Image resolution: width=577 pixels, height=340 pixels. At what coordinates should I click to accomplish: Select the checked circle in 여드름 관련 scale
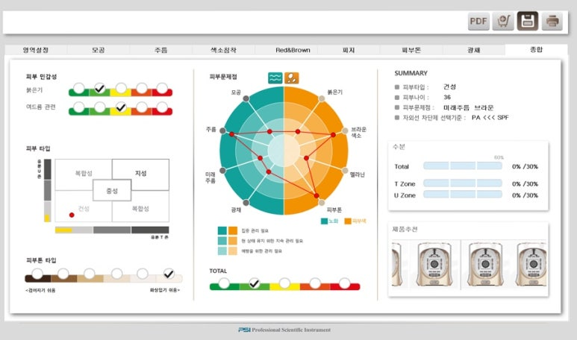[x=120, y=107]
